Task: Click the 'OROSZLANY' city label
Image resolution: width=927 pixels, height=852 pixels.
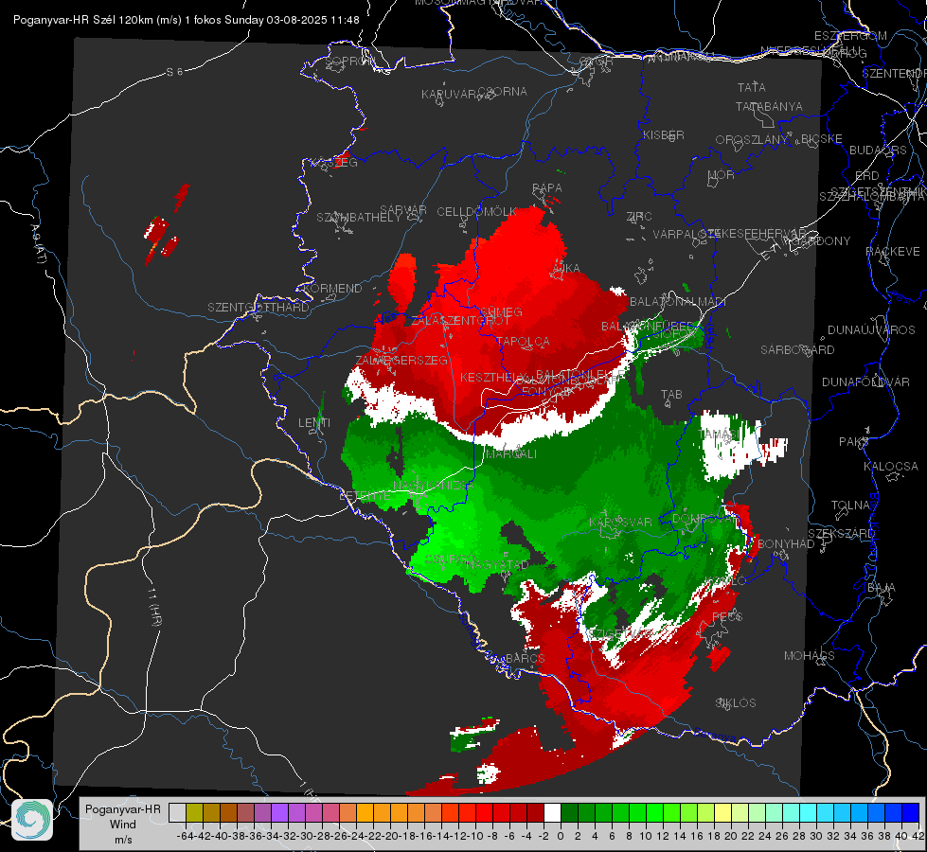Action: coord(751,139)
